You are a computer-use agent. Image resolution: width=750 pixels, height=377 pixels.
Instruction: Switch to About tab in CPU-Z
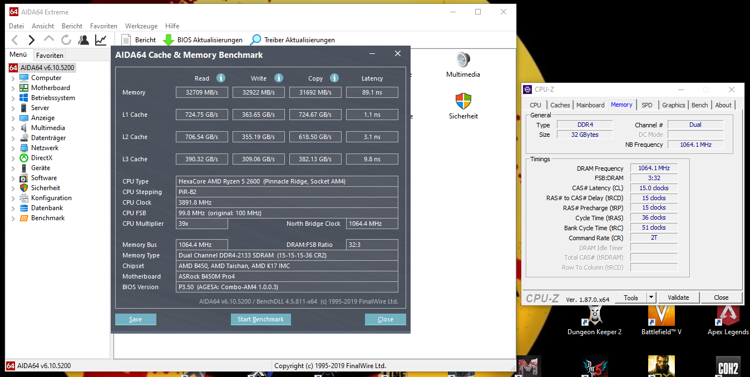pyautogui.click(x=723, y=105)
